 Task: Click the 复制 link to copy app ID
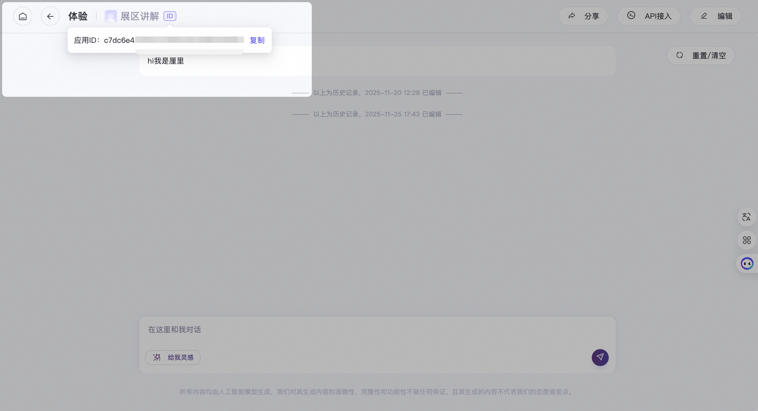tap(257, 40)
